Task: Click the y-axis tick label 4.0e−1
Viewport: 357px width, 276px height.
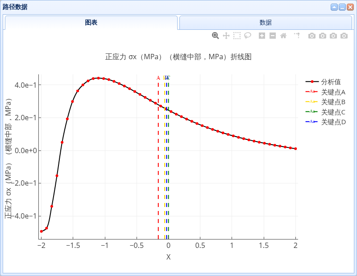Action: [x=25, y=85]
